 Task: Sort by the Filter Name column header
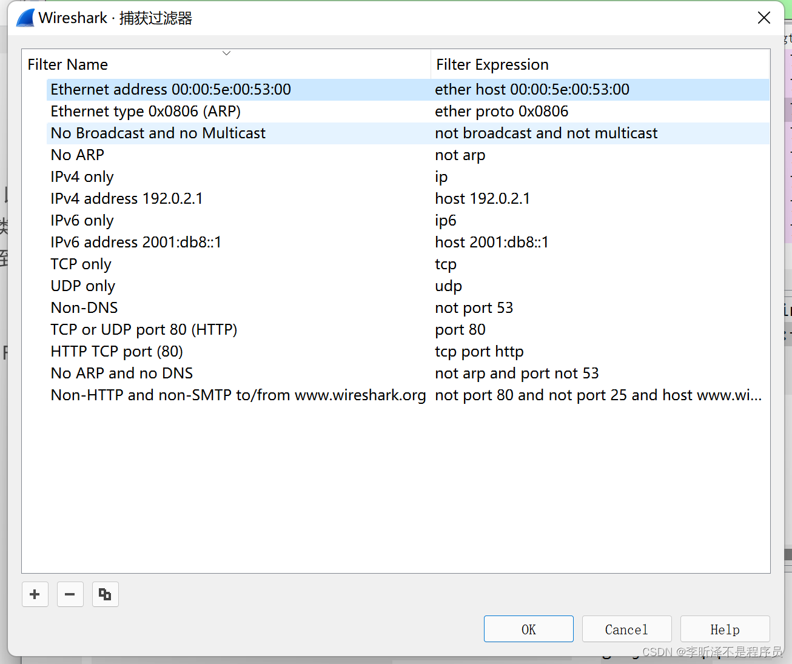coord(226,64)
